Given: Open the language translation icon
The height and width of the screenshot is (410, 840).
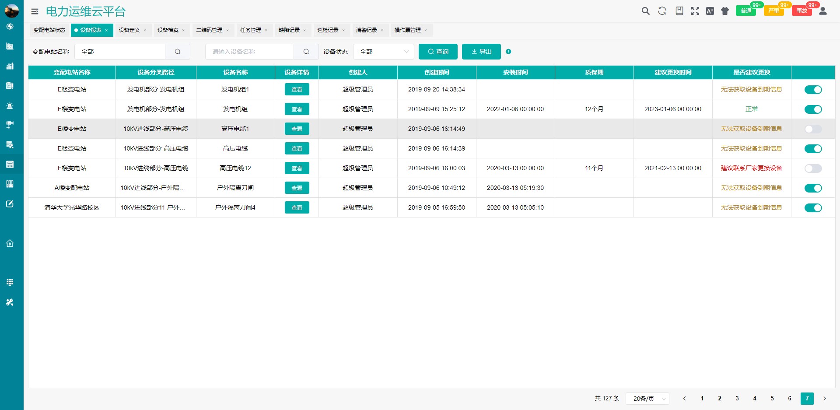Looking at the screenshot, I should coord(710,11).
